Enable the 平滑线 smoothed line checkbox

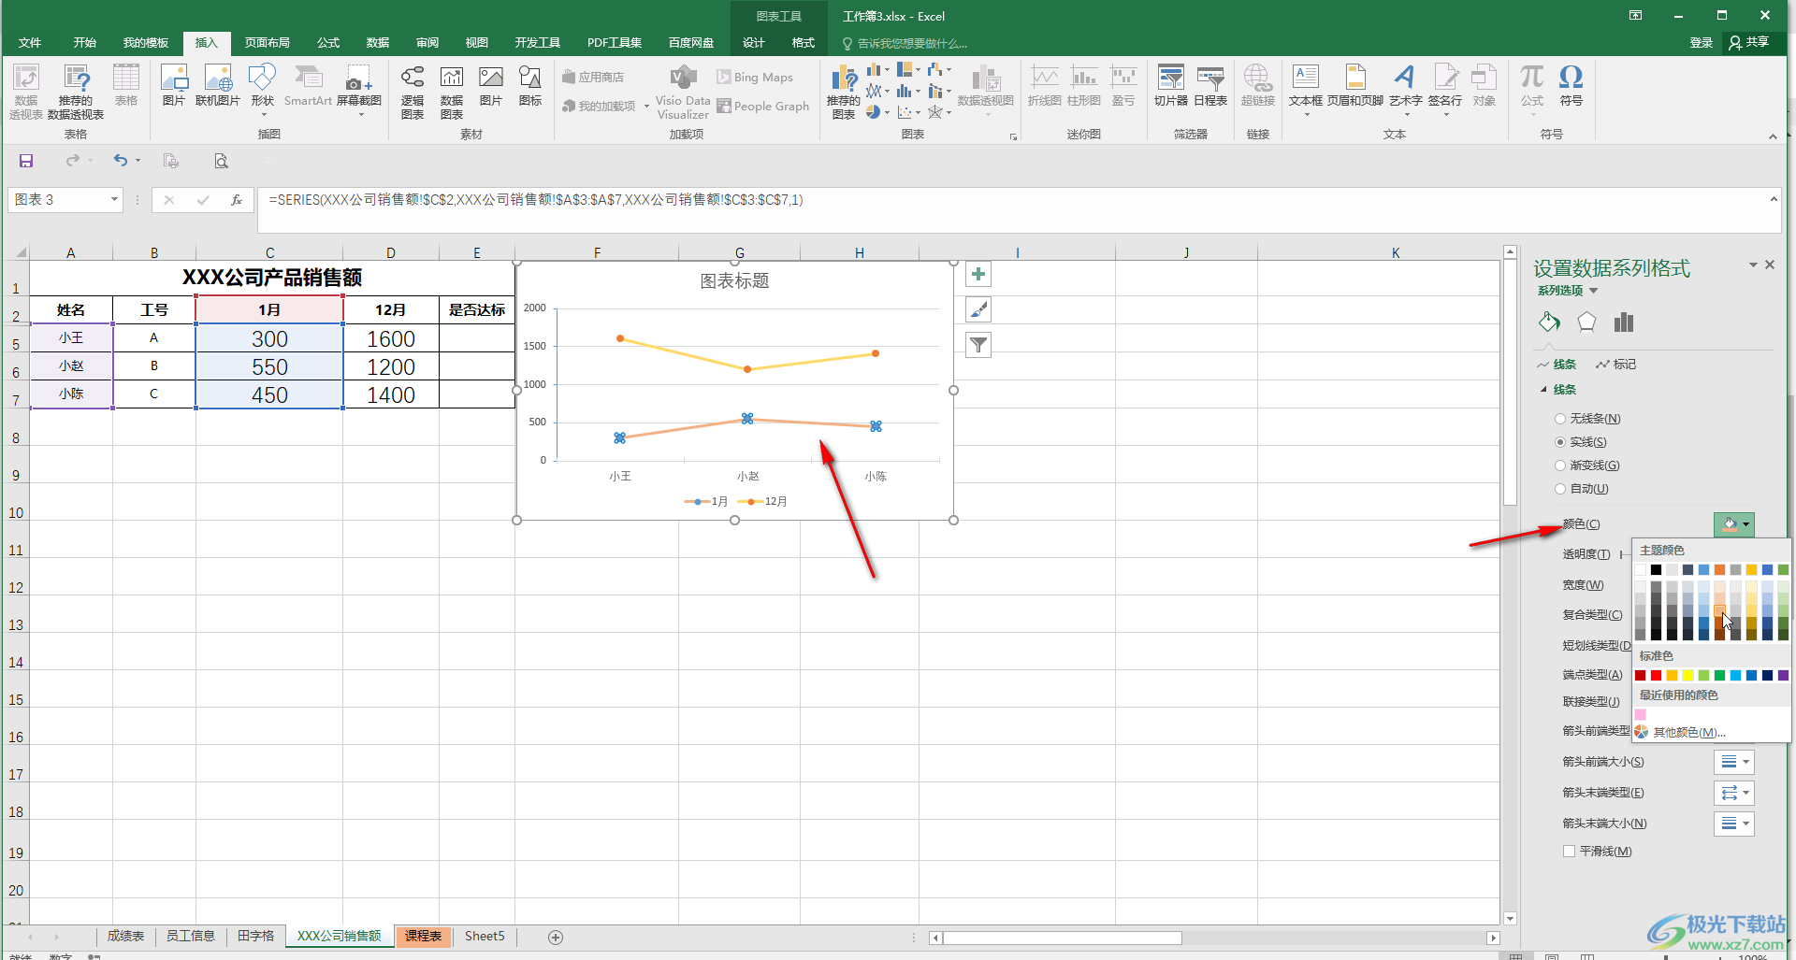click(x=1569, y=852)
